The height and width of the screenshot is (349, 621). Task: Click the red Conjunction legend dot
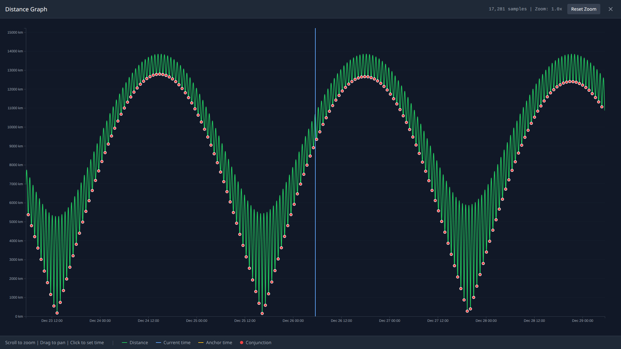(x=242, y=343)
